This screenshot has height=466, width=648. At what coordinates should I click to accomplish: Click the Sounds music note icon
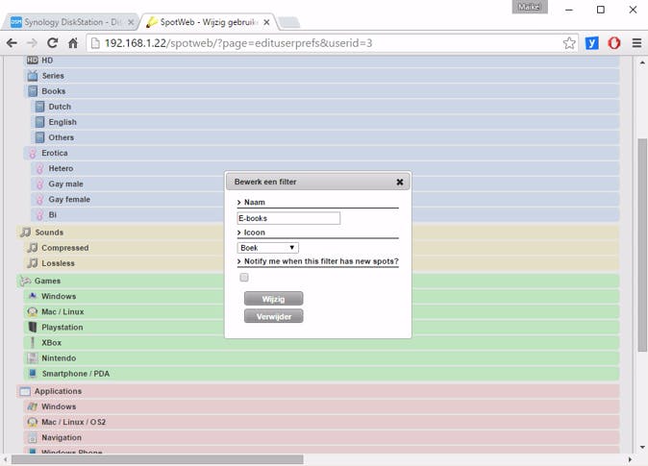pyautogui.click(x=26, y=233)
